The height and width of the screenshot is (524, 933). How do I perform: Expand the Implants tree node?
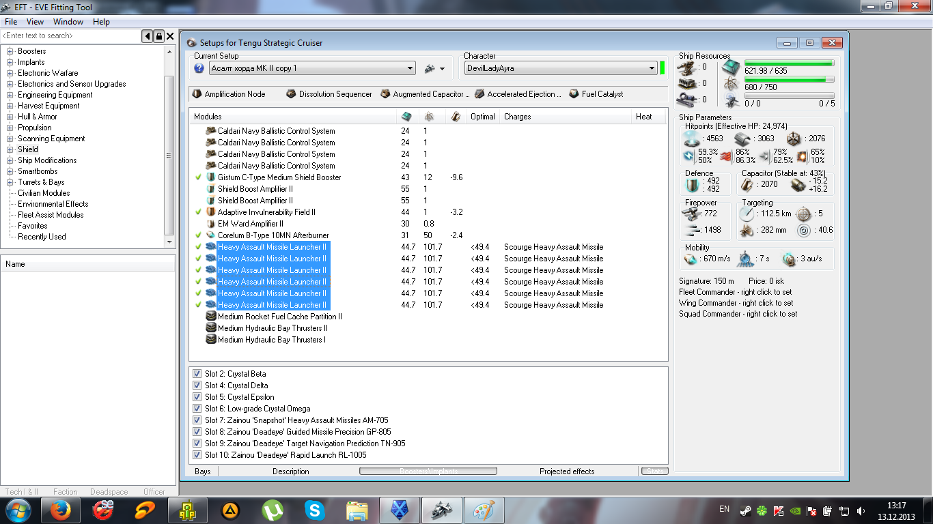[10, 62]
